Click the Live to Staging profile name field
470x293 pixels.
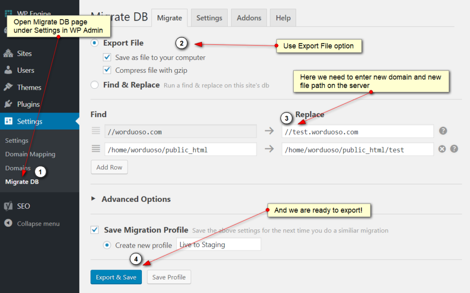click(x=218, y=244)
